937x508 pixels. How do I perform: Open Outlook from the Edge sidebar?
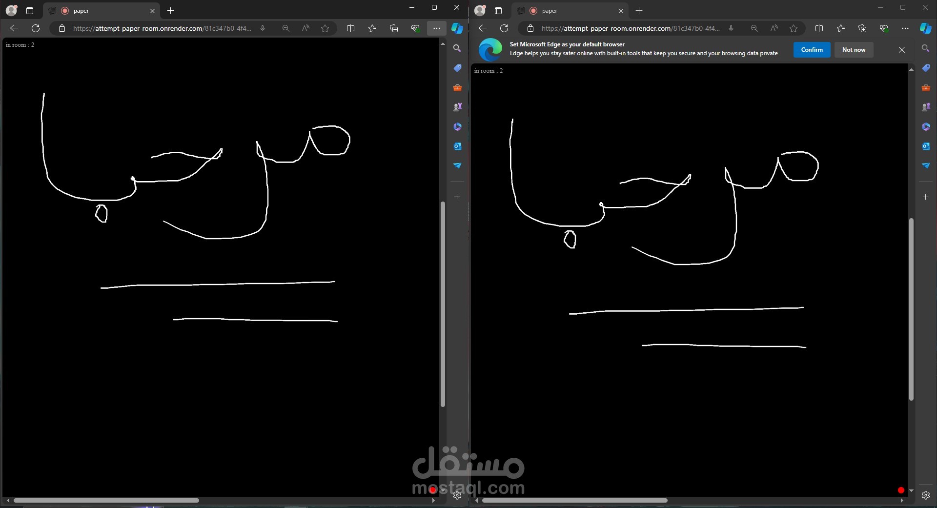point(457,146)
